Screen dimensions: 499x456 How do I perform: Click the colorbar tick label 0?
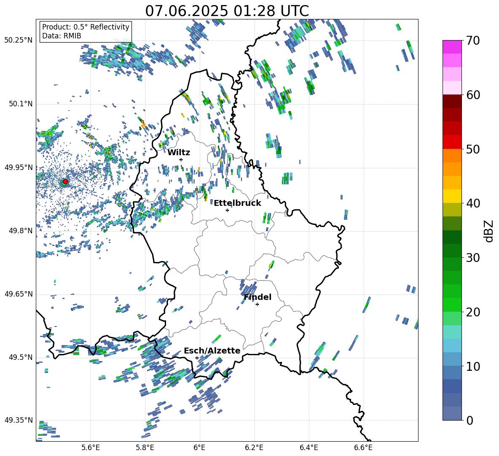(469, 420)
